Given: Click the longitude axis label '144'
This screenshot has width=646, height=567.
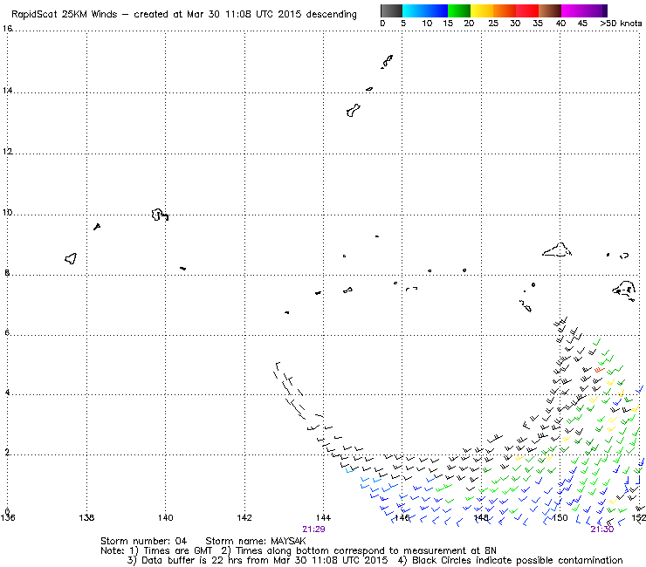Looking at the screenshot, I should [x=323, y=517].
